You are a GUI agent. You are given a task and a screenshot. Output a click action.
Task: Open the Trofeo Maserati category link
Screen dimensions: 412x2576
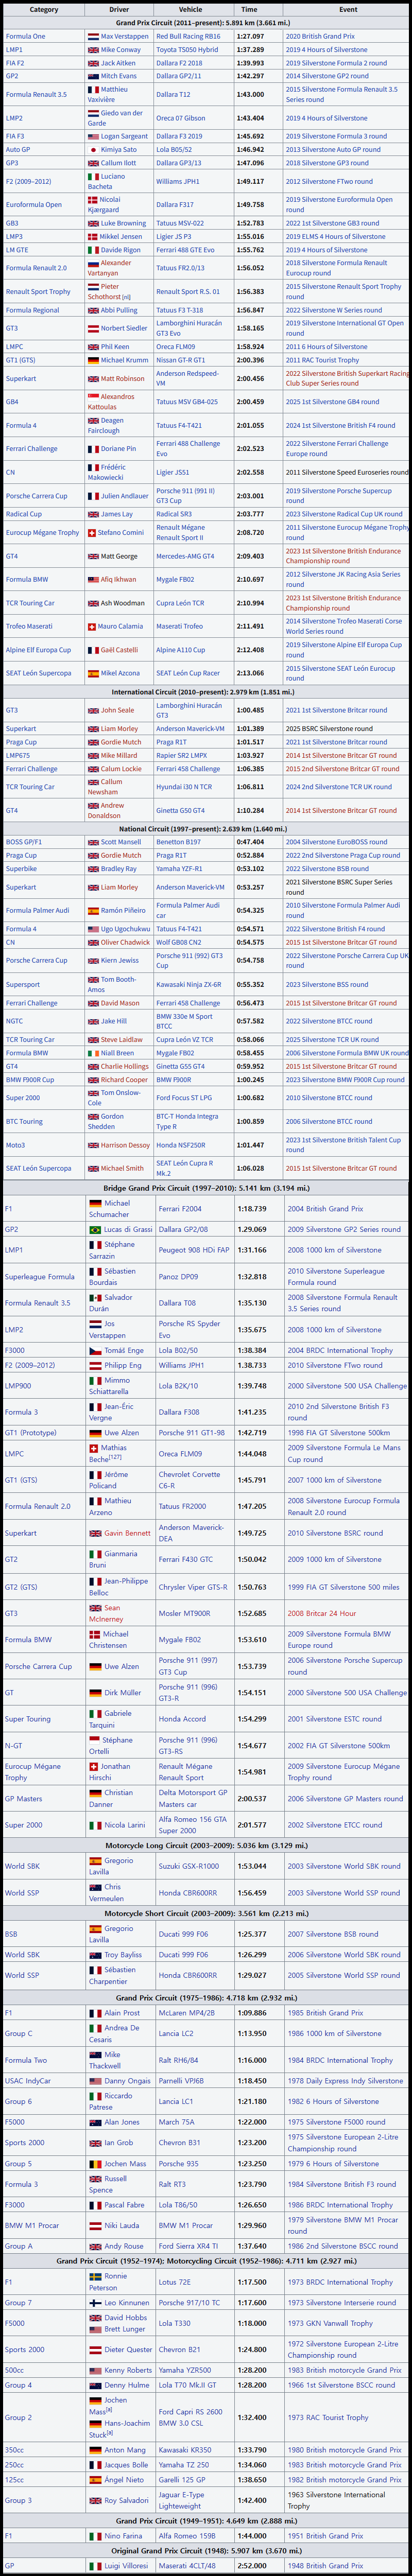click(30, 627)
